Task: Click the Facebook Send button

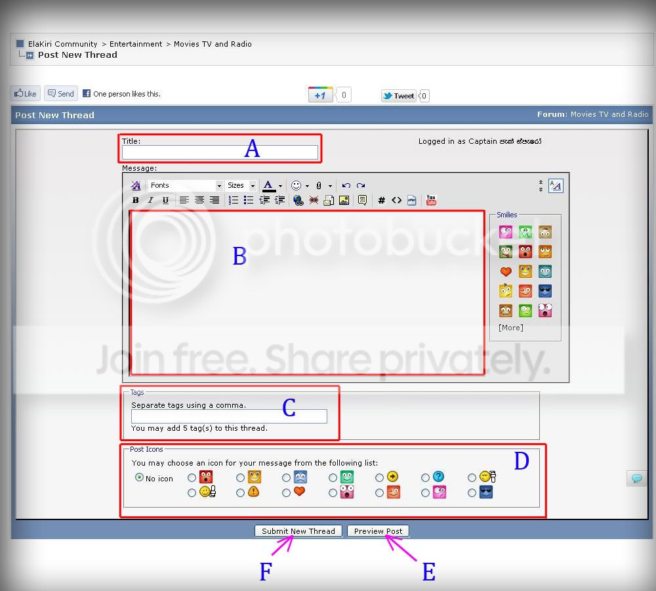Action: pyautogui.click(x=61, y=93)
